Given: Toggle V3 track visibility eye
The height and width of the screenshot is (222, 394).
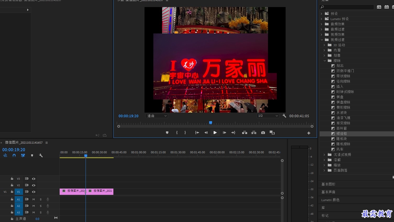Looking at the screenshot, I should [34, 179].
